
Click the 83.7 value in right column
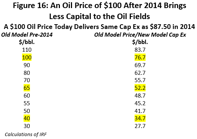click(x=140, y=50)
